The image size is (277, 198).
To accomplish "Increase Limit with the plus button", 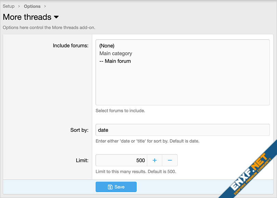I will (x=155, y=160).
